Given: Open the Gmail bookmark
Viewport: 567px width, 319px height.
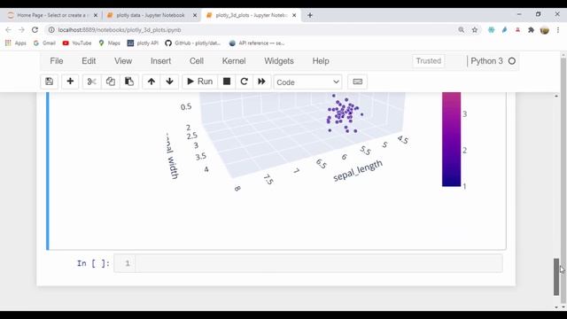Looking at the screenshot, I should [44, 43].
